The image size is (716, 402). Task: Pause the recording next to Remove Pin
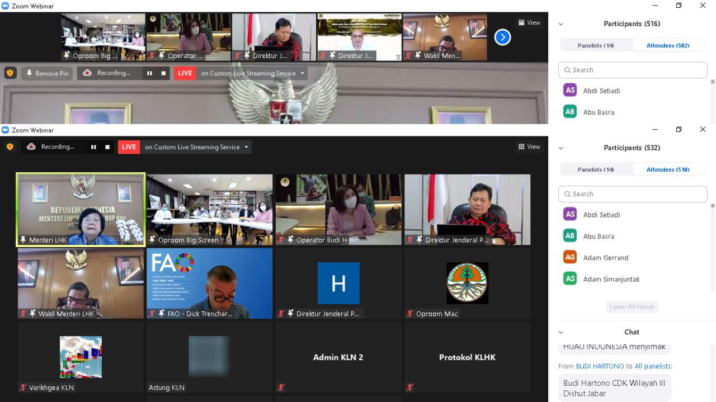tap(149, 73)
